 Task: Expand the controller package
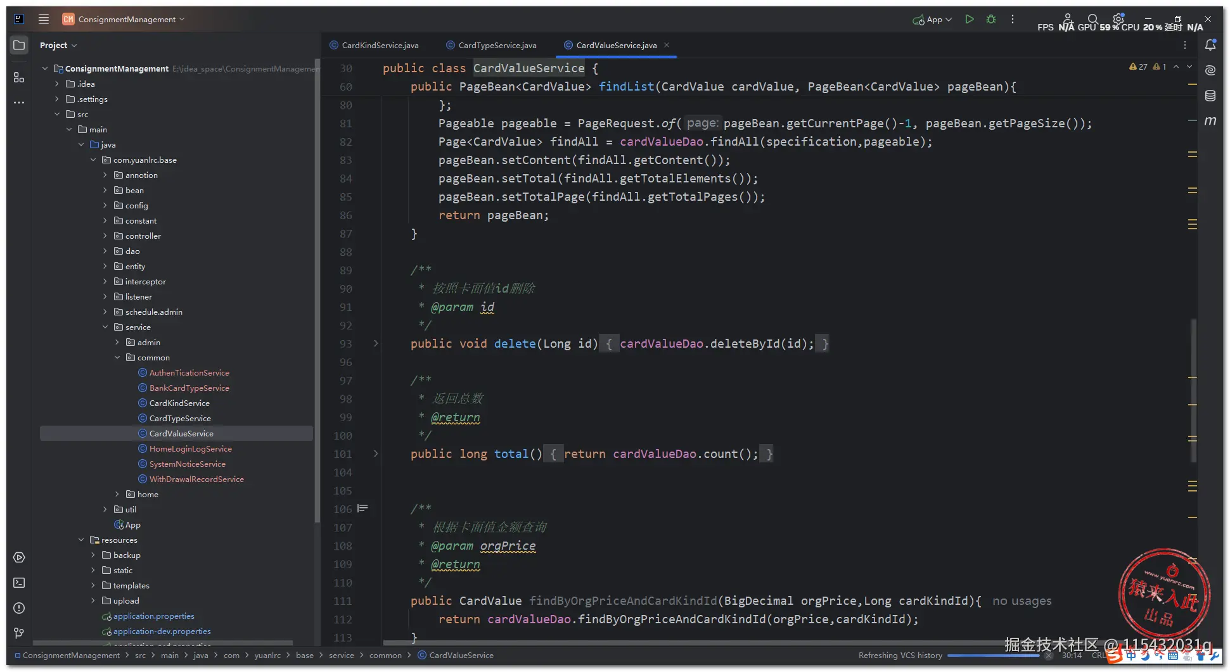click(105, 236)
